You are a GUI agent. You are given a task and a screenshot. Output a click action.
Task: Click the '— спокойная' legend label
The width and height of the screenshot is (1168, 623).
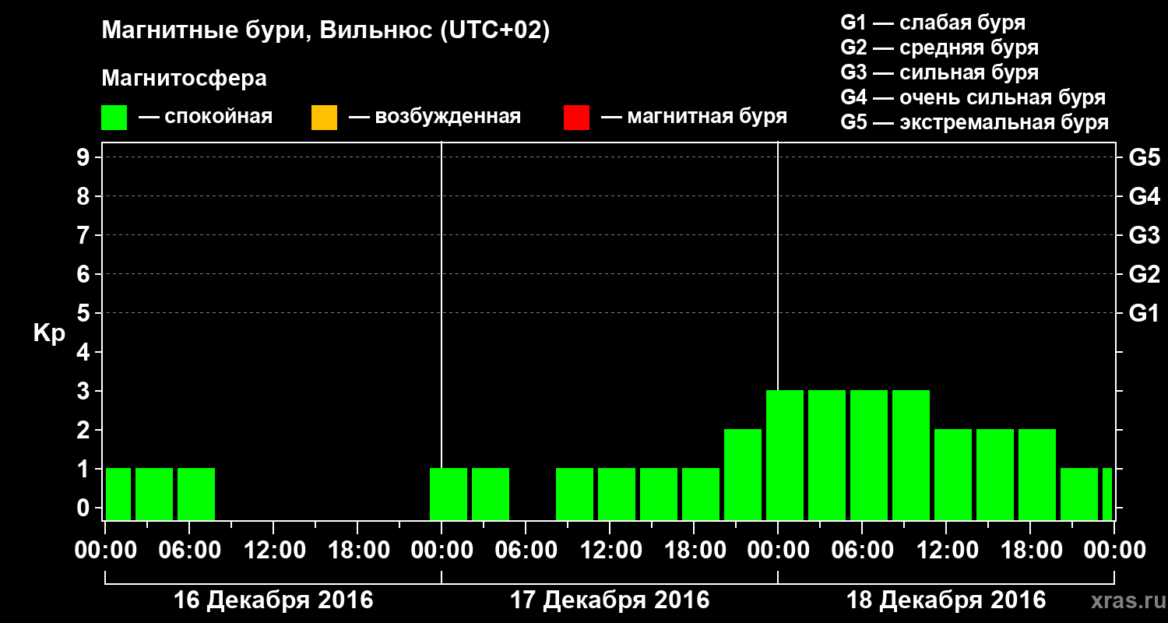point(206,118)
